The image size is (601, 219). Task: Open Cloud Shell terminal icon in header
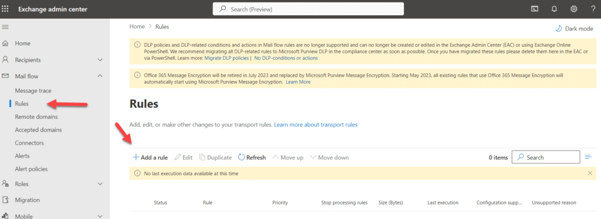click(x=534, y=9)
